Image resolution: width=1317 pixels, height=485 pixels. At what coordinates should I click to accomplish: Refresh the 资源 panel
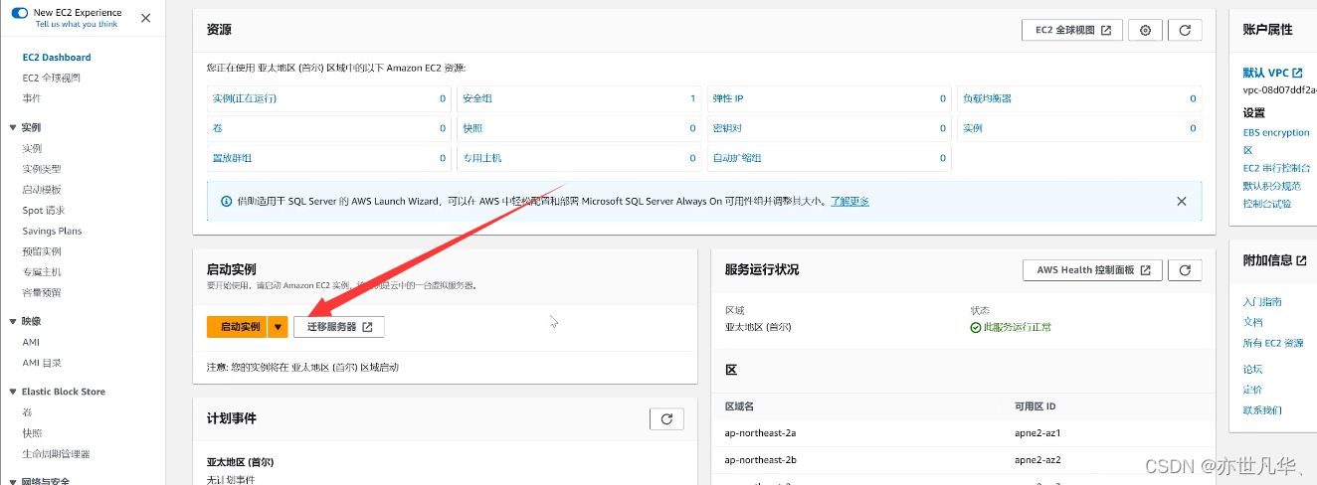(x=1185, y=30)
